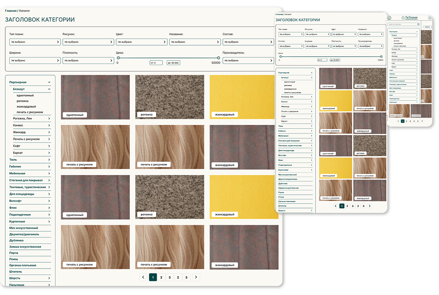Screen dimensions: 439x295
Task: Expand 'Мебельная' category in the large left sidebar
Action: pos(49,173)
